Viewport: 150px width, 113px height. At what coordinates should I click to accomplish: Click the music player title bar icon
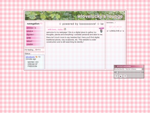point(115,66)
